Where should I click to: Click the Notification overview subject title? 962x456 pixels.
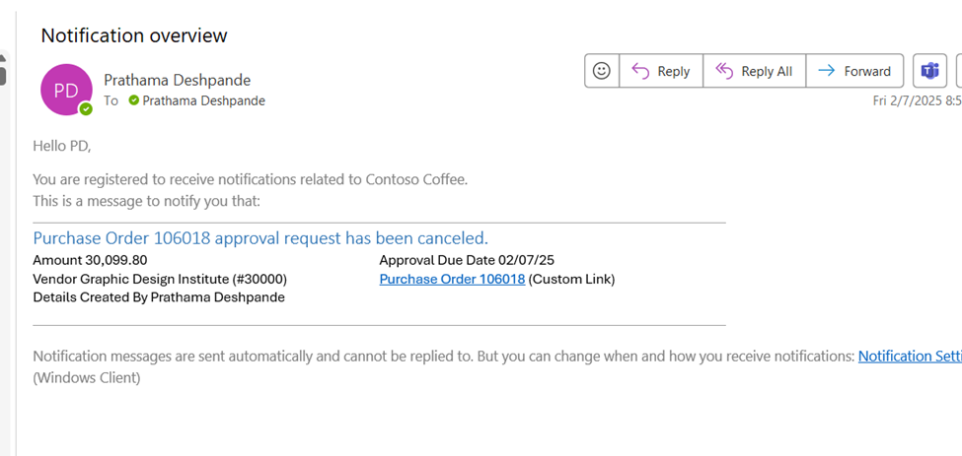coord(134,35)
